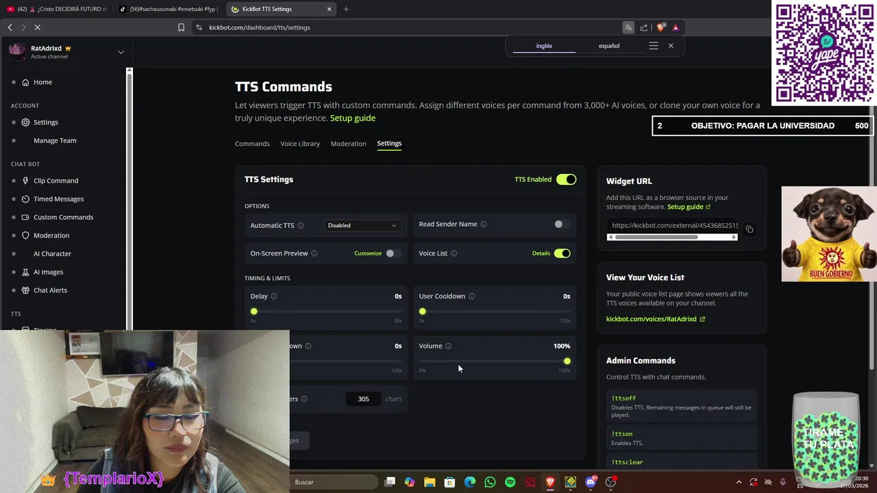The width and height of the screenshot is (877, 493).
Task: Click the Widget URL text field
Action: click(673, 225)
